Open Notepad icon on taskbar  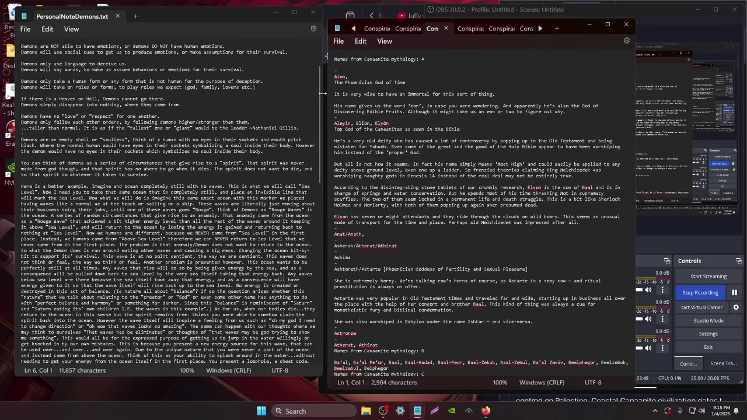click(x=417, y=411)
